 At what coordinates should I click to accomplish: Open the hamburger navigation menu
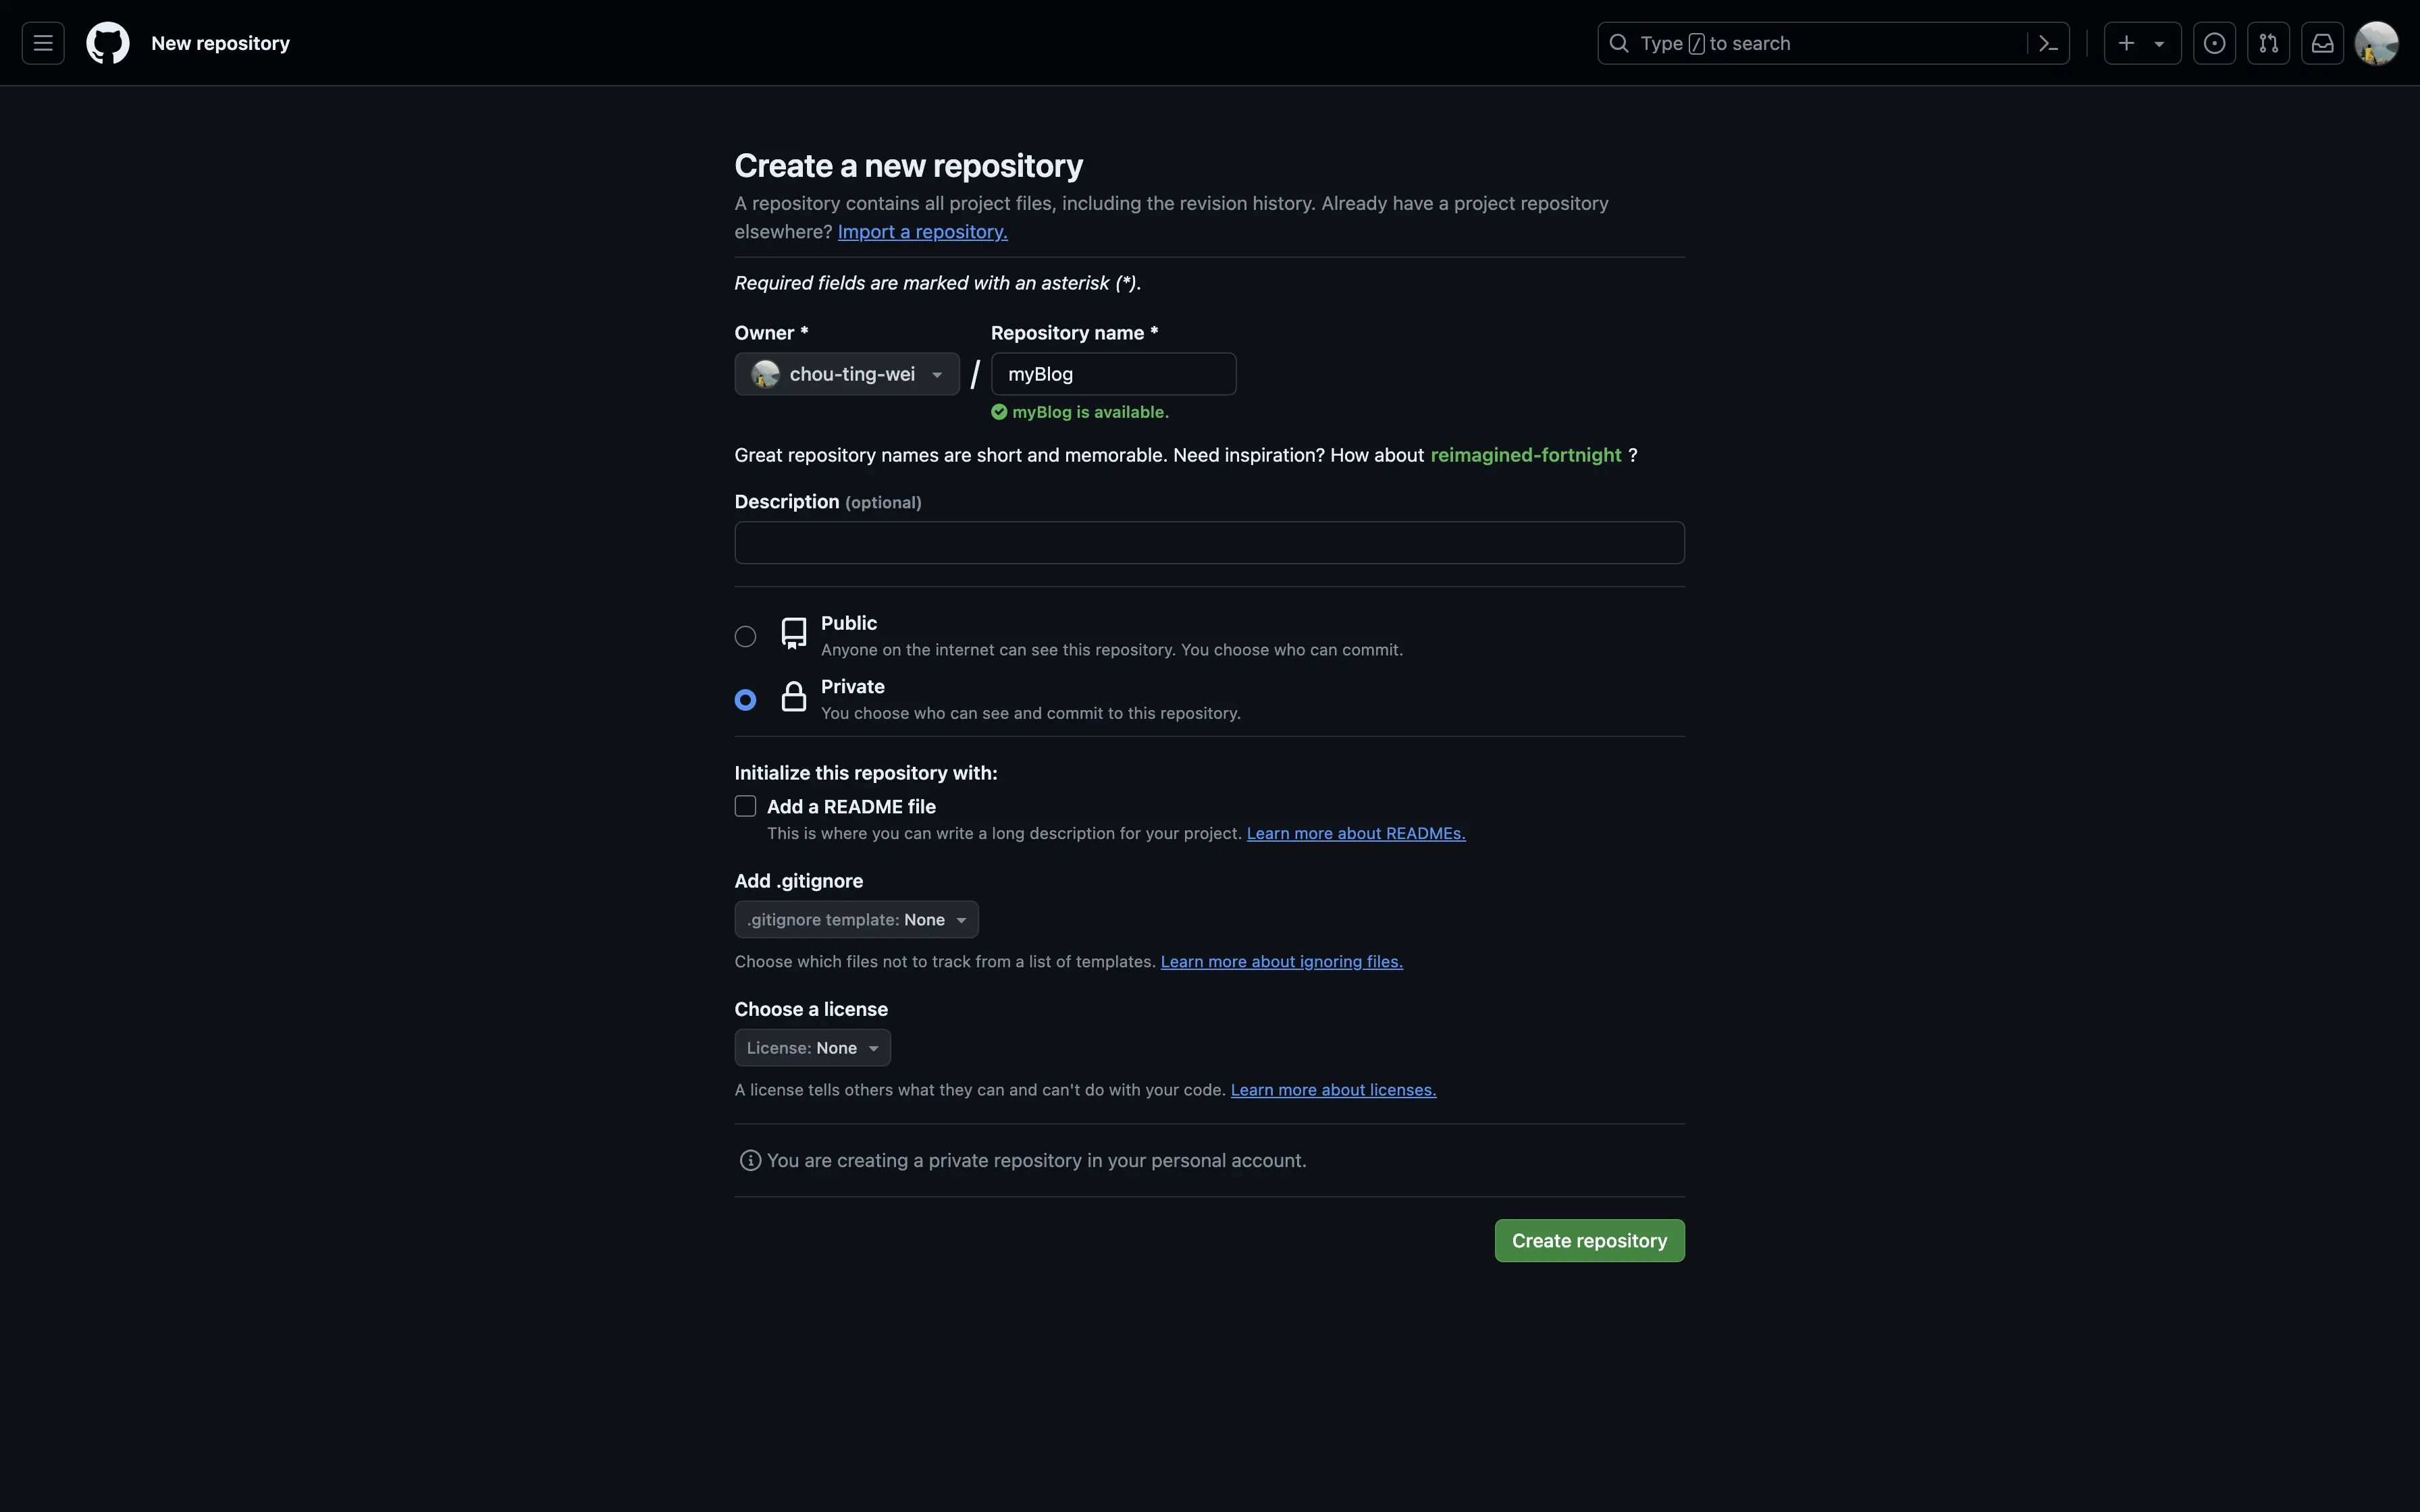(x=43, y=43)
